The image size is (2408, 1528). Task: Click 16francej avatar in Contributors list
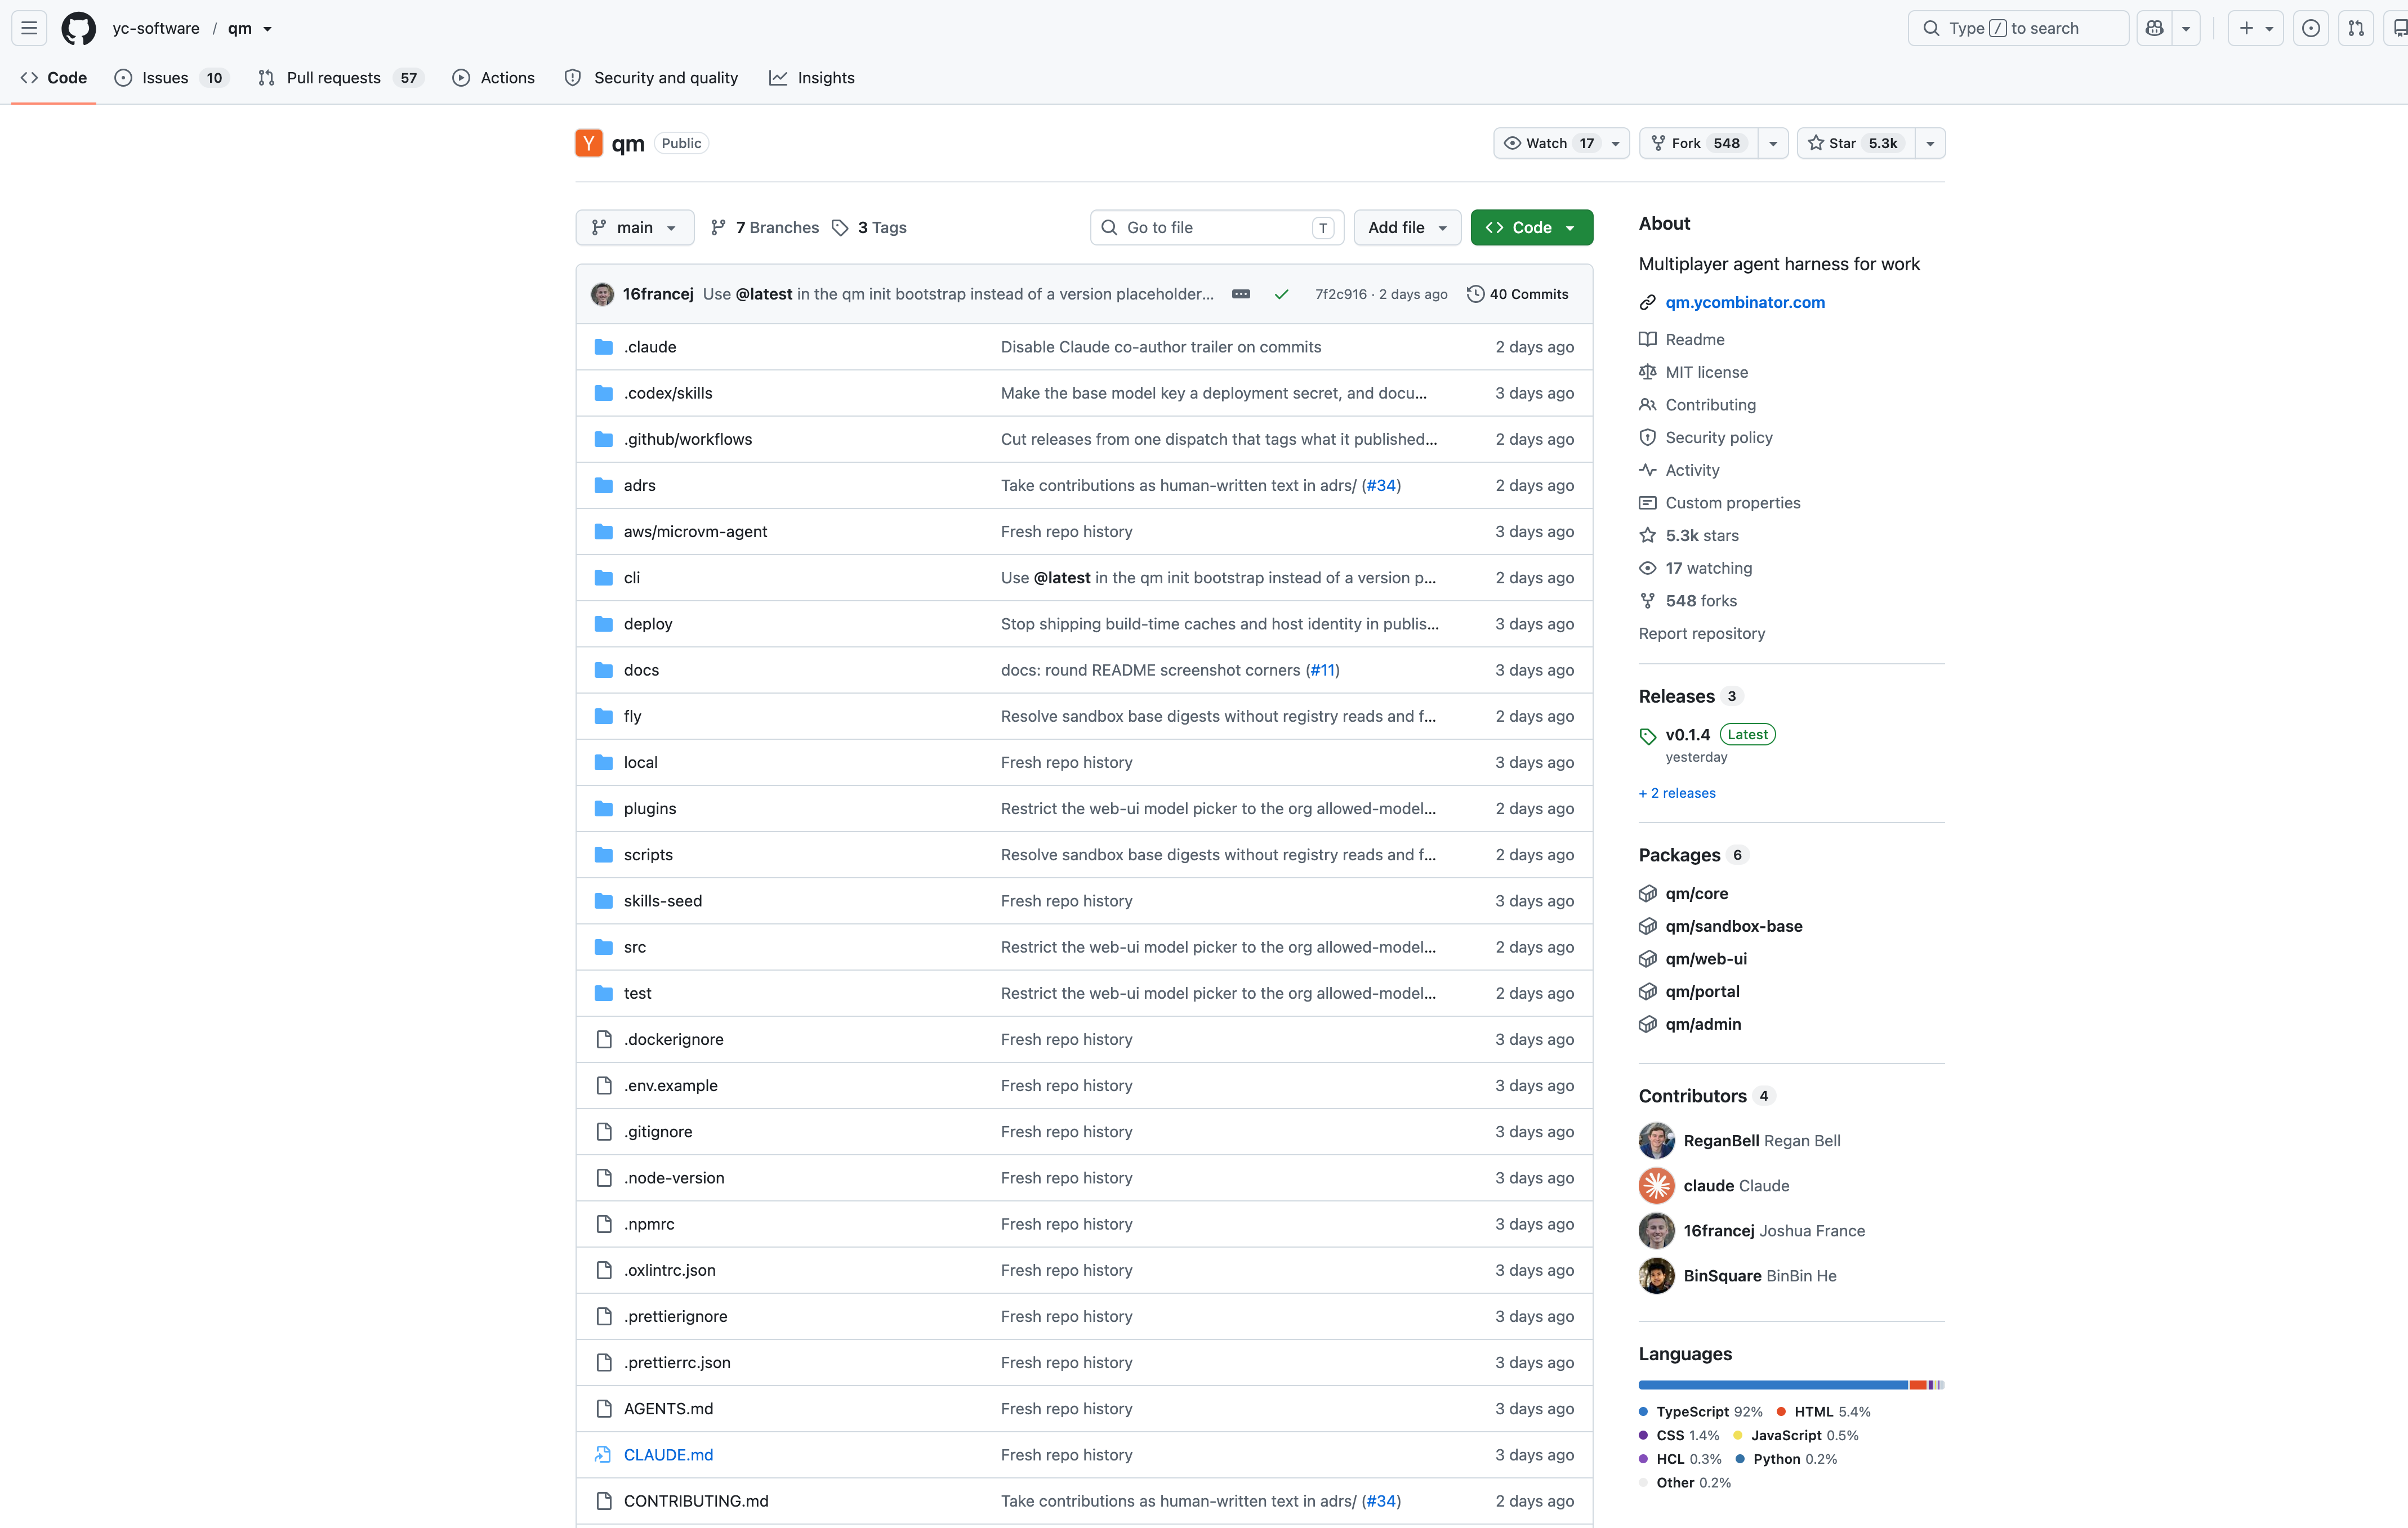[x=1657, y=1231]
